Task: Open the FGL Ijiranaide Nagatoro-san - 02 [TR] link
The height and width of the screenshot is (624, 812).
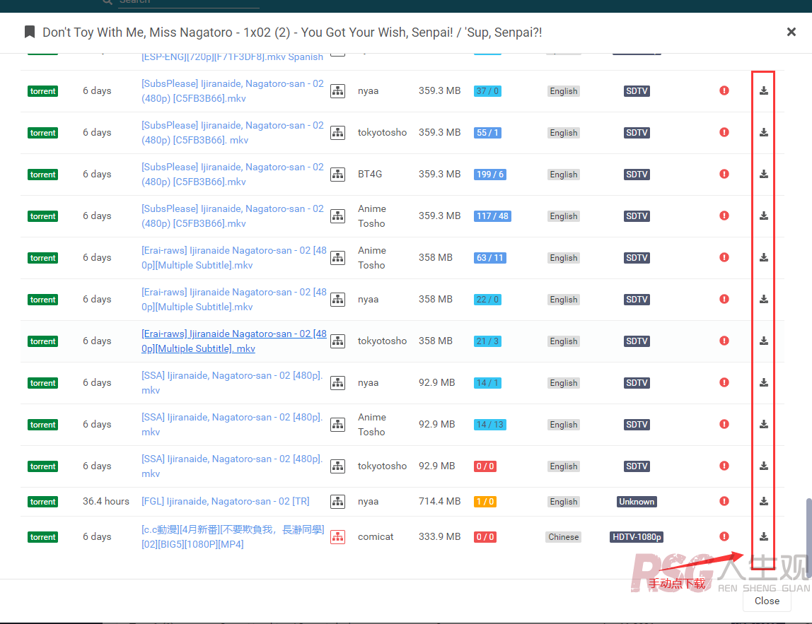Action: pyautogui.click(x=225, y=501)
